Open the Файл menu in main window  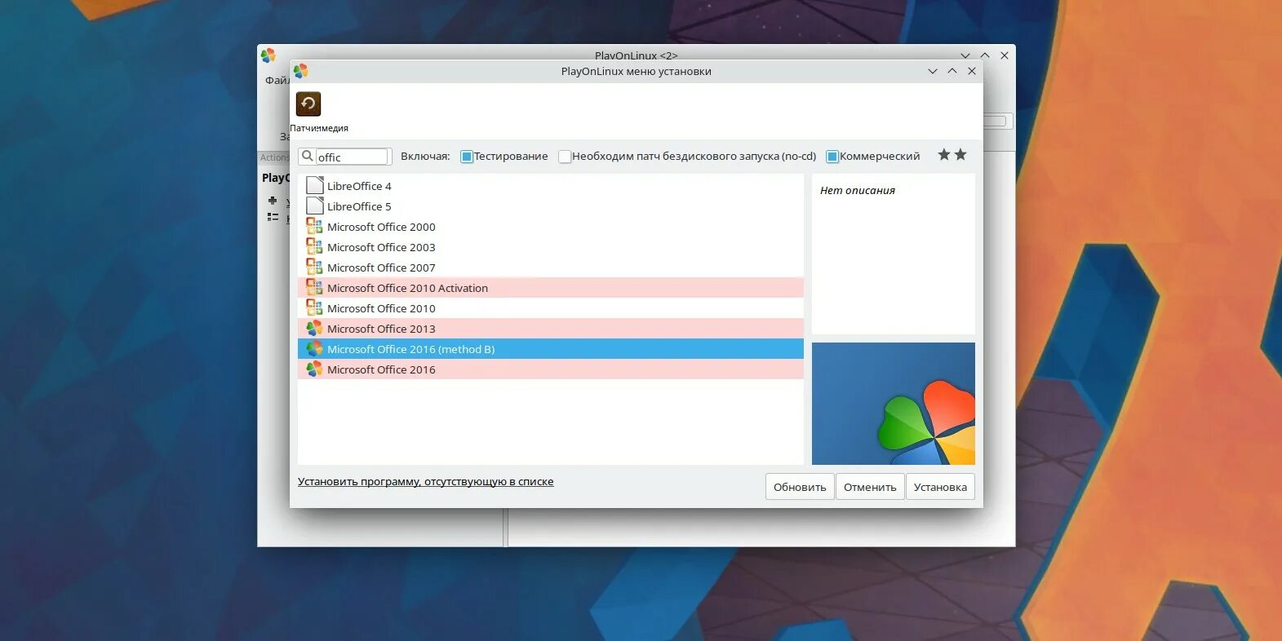click(277, 80)
